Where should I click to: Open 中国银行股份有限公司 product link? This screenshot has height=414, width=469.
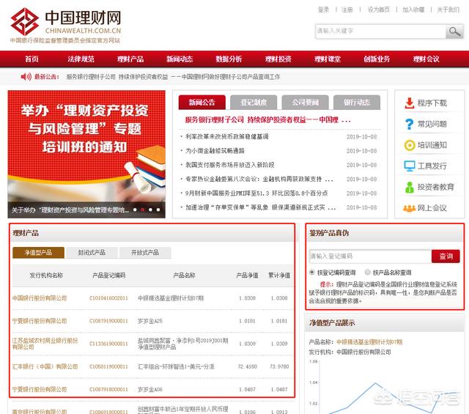pos(40,298)
